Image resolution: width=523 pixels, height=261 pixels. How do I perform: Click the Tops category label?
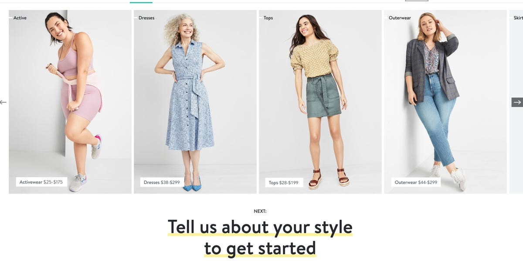coord(268,18)
